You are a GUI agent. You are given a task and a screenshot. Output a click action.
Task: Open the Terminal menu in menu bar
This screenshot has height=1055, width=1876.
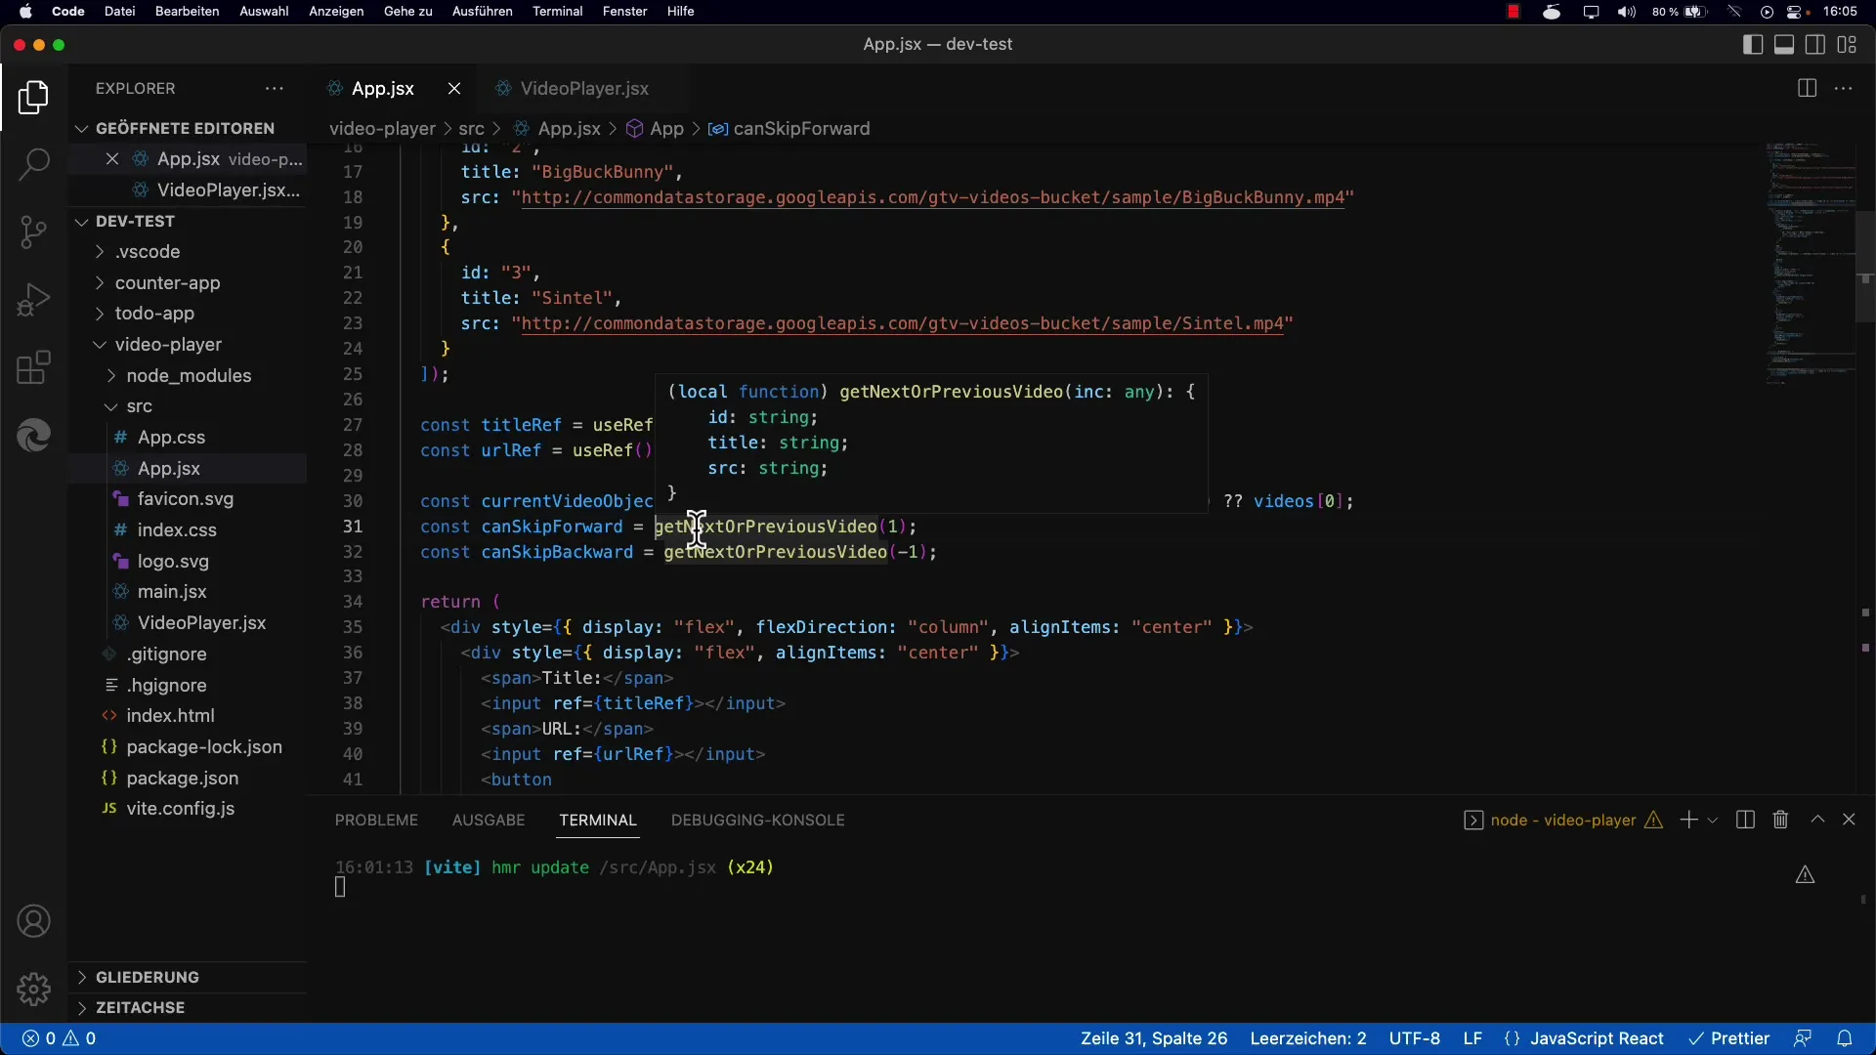[557, 11]
